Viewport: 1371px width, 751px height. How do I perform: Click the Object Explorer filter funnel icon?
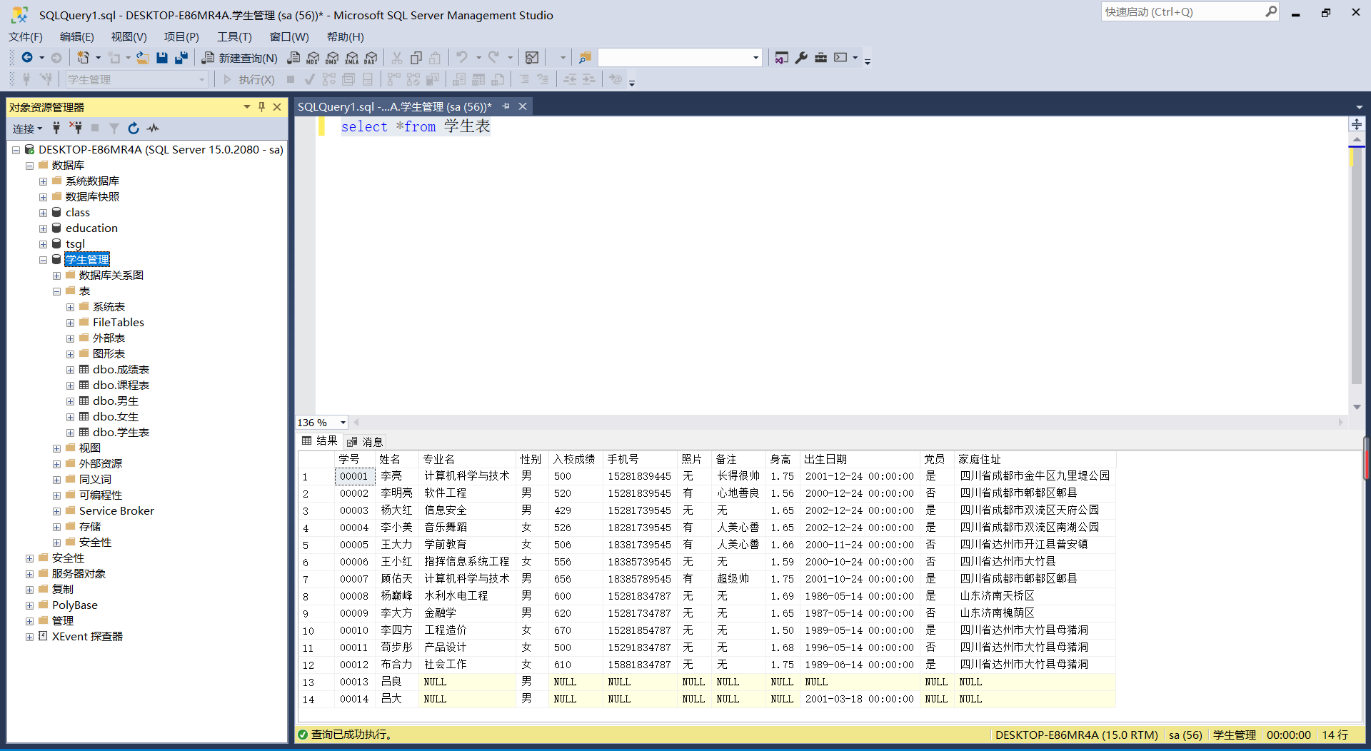click(x=114, y=128)
